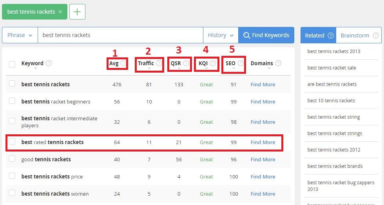Check the 'best rated tennis rackets' checkbox
Screen dimensions: 384x205
click(x=12, y=141)
